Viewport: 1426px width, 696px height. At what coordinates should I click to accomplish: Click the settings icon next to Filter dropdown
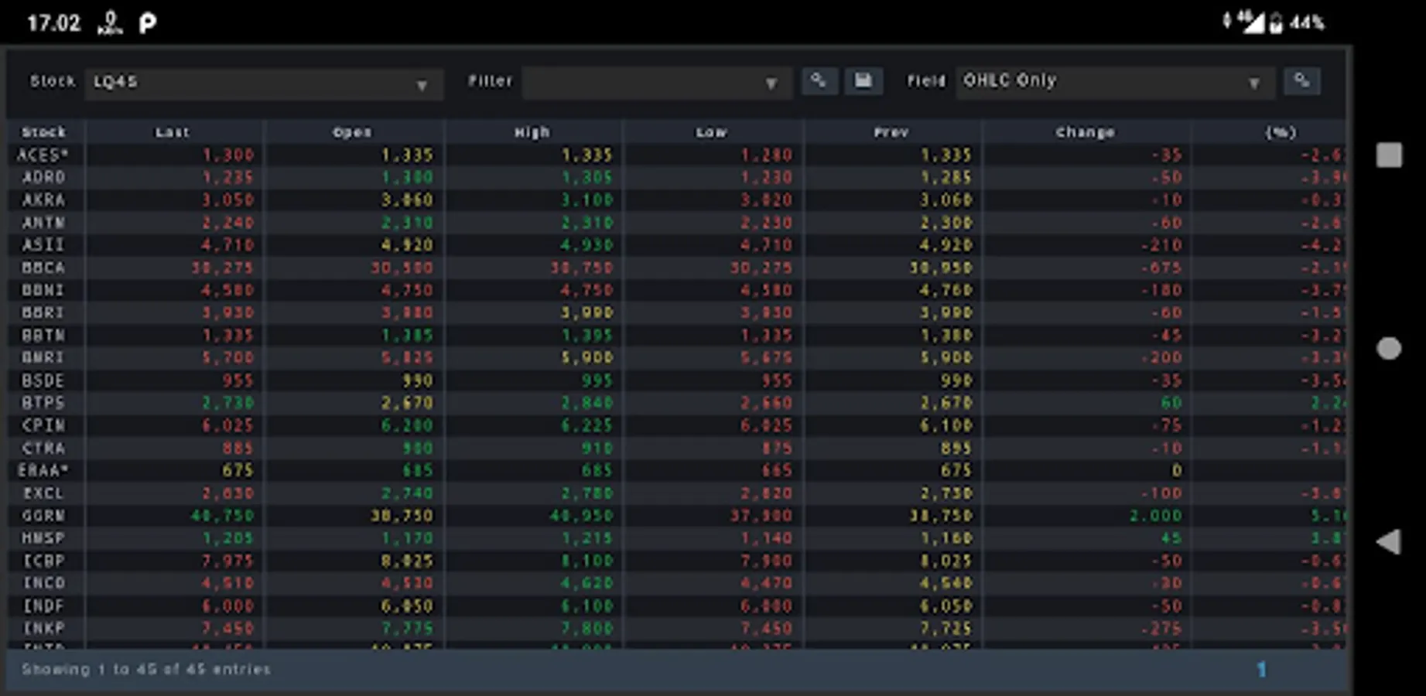click(x=819, y=81)
